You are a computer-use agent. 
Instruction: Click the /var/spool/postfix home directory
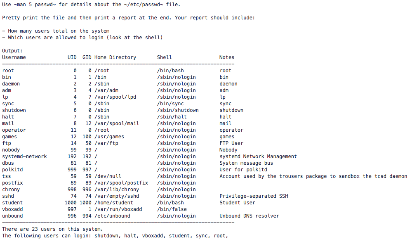(121, 183)
